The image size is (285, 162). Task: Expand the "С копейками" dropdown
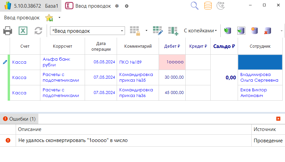(200, 31)
